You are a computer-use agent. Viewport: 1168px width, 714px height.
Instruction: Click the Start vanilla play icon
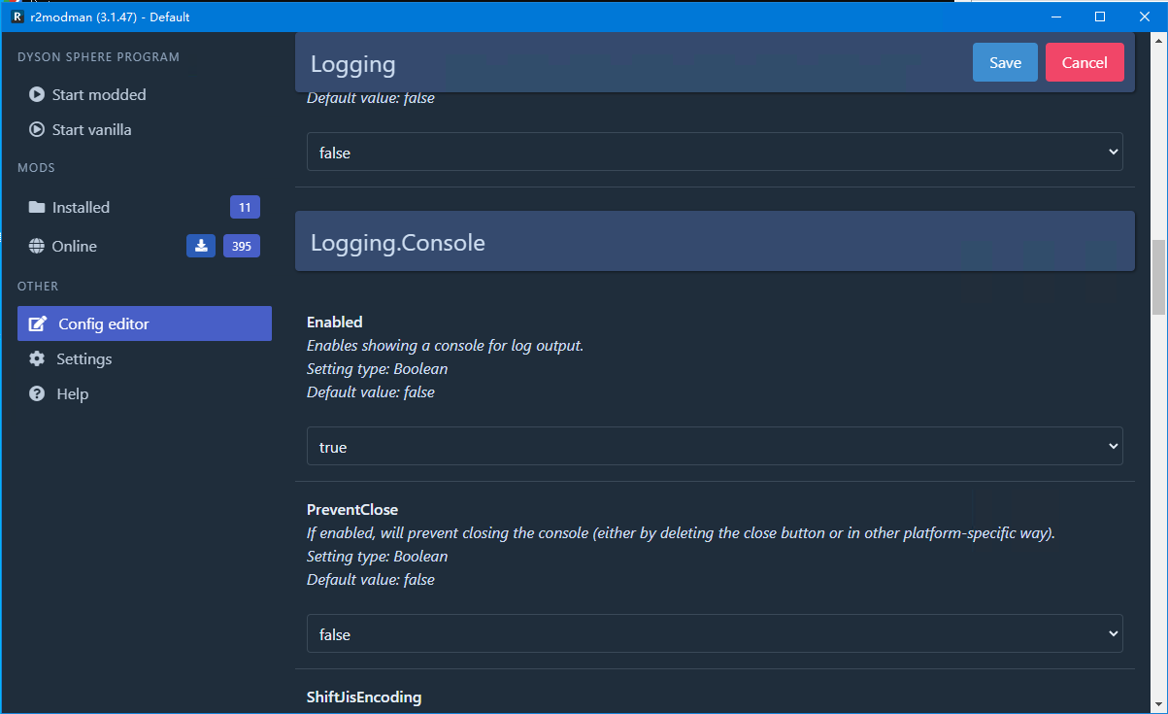[37, 129]
